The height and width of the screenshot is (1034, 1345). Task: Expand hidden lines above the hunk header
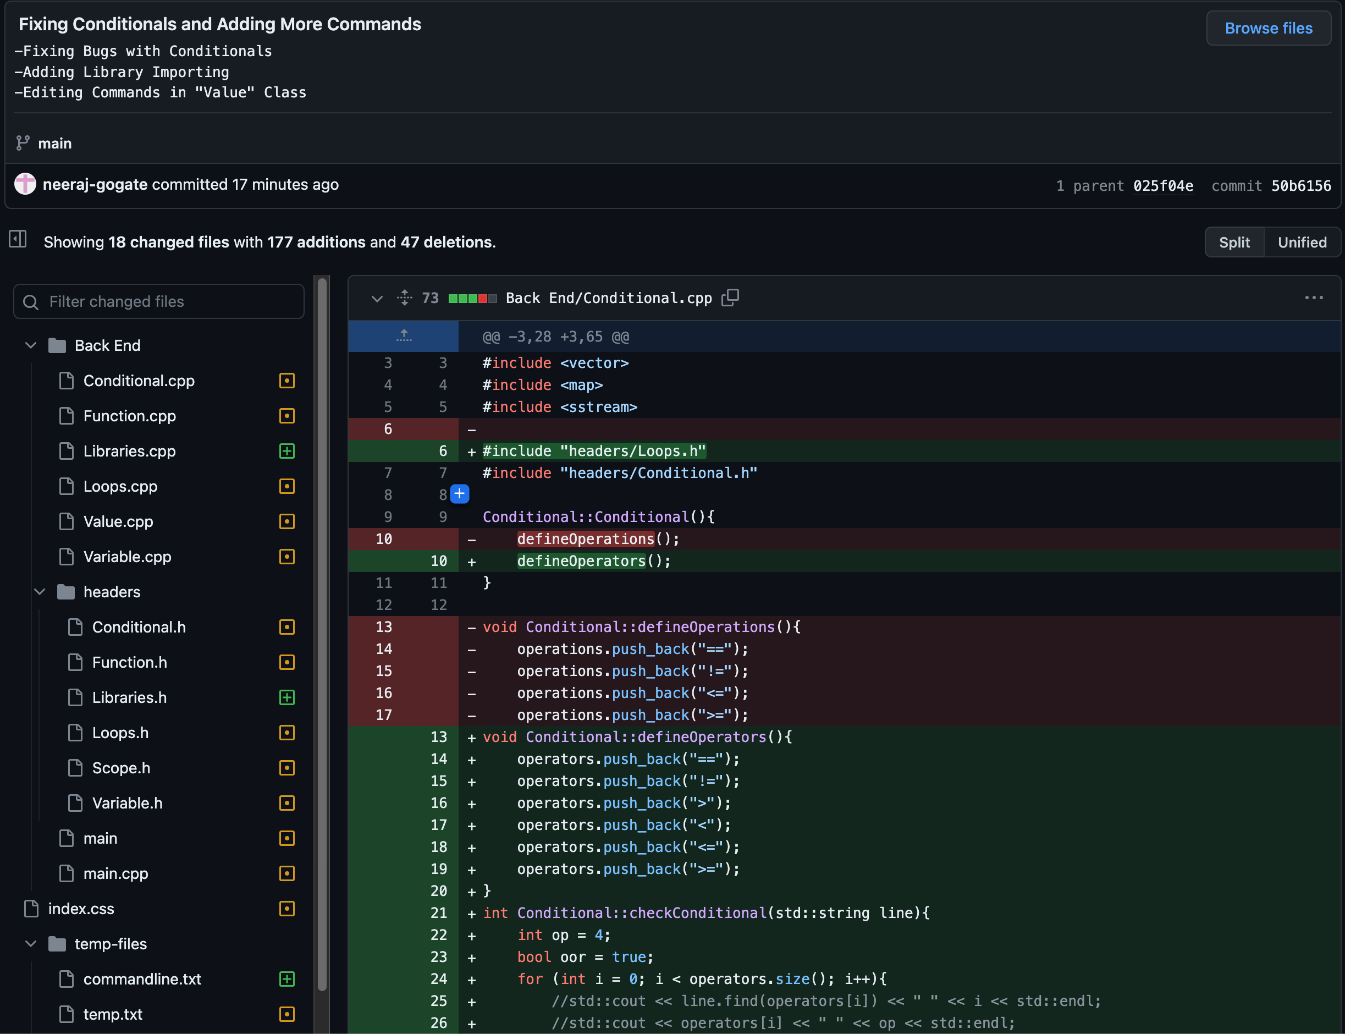(404, 336)
